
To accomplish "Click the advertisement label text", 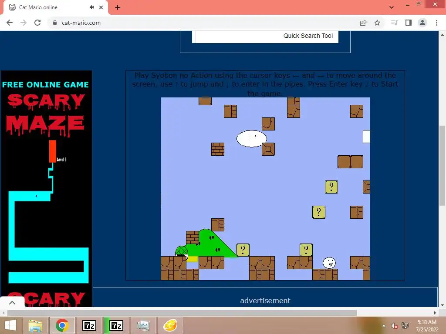I will (265, 301).
